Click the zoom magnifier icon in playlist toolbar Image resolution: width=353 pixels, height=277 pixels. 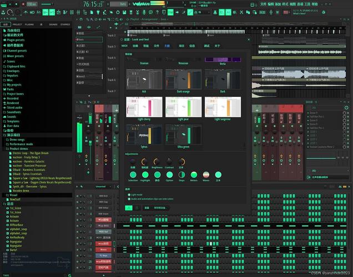point(117,19)
